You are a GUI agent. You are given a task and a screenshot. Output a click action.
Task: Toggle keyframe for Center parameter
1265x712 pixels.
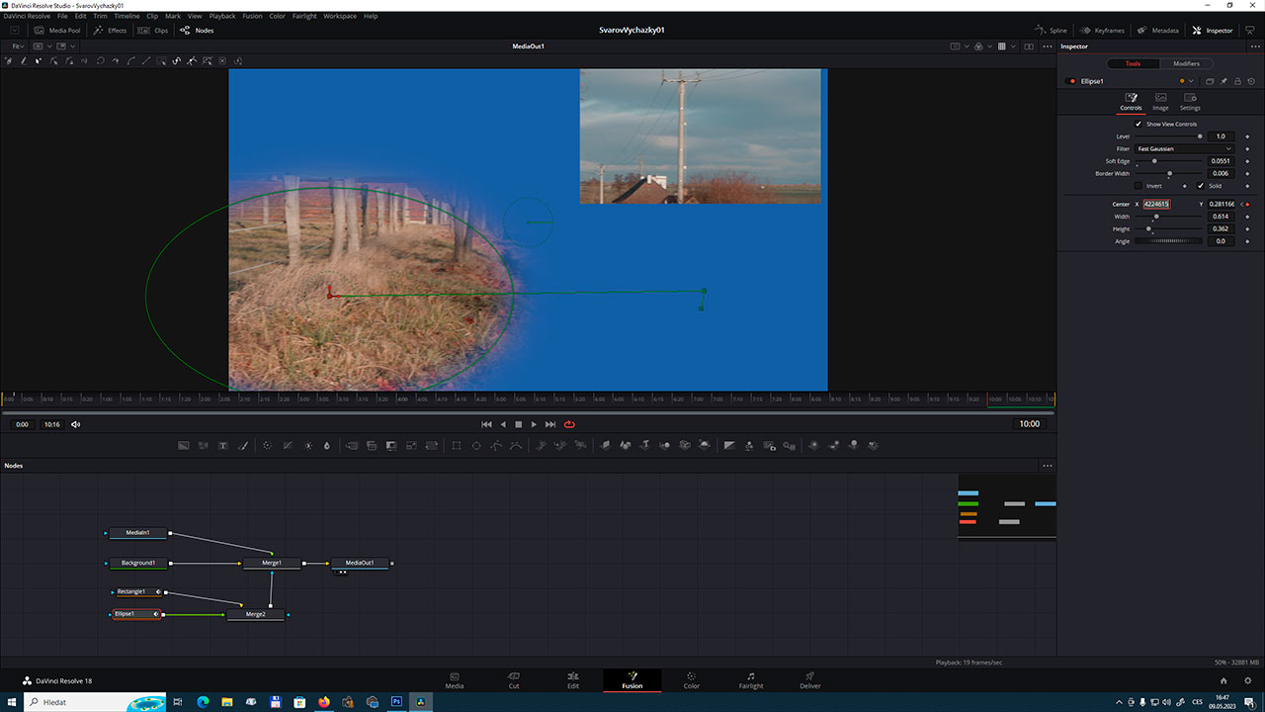[1247, 205]
